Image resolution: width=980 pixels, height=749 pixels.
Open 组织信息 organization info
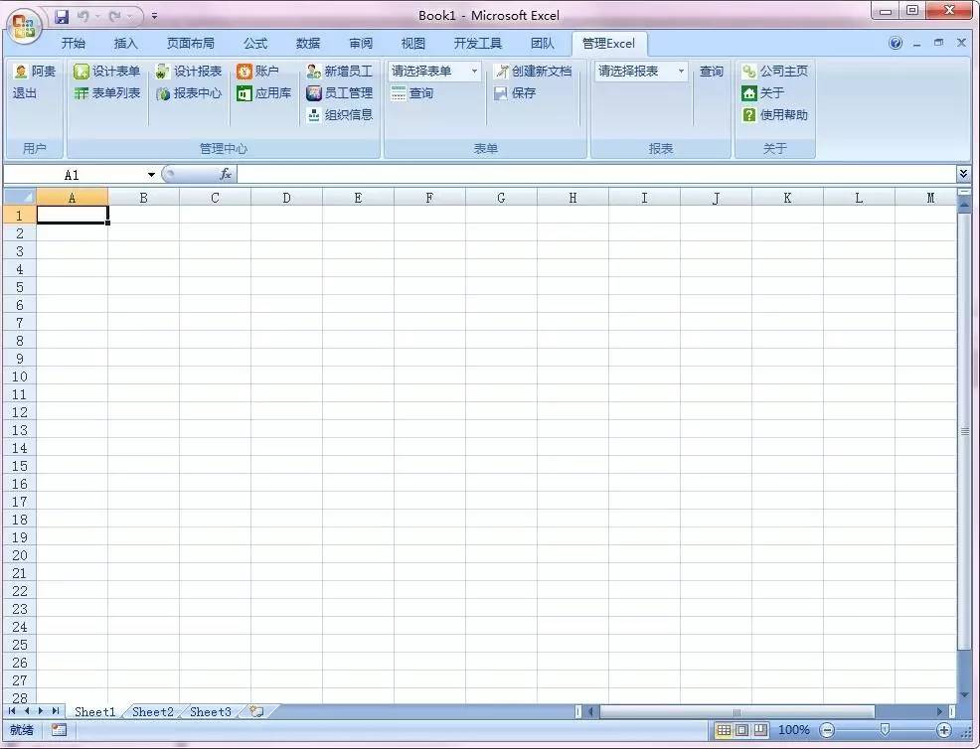tap(339, 115)
